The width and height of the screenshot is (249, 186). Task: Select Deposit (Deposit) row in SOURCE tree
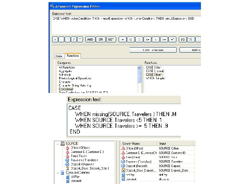82,164
